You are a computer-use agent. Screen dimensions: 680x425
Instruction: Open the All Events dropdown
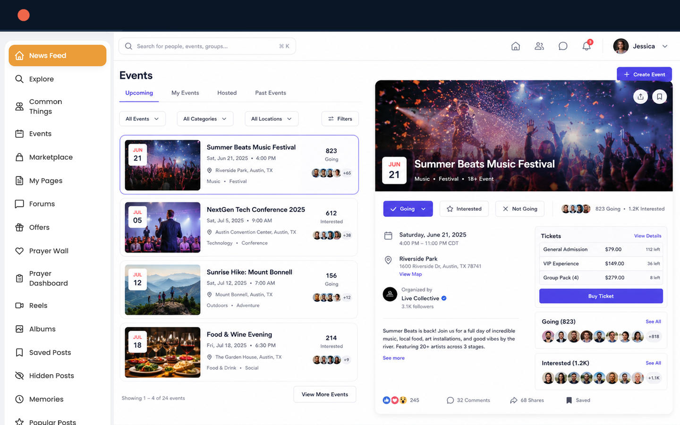pos(142,119)
